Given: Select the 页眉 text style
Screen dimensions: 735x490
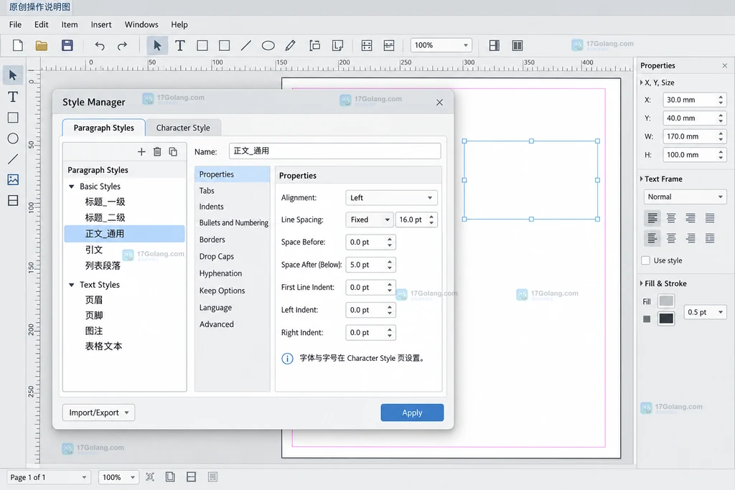Looking at the screenshot, I should [x=94, y=300].
